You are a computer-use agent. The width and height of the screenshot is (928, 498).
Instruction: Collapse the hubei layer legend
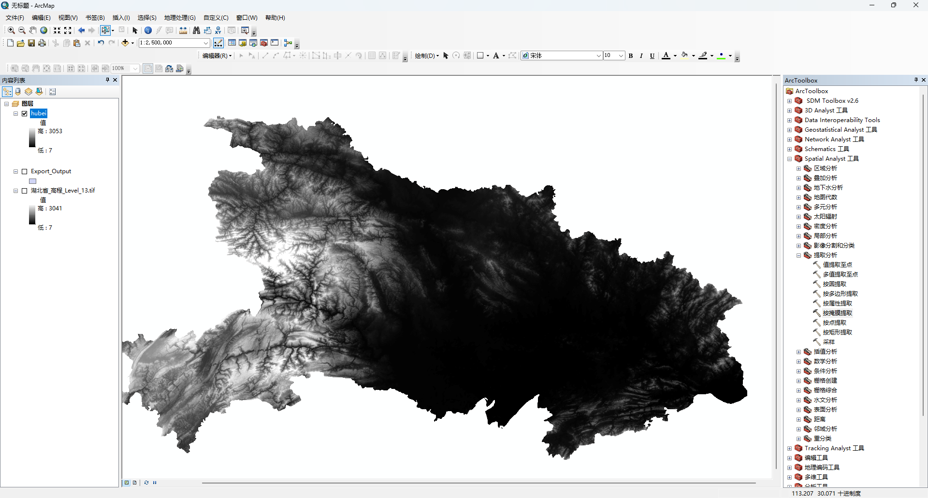[15, 113]
